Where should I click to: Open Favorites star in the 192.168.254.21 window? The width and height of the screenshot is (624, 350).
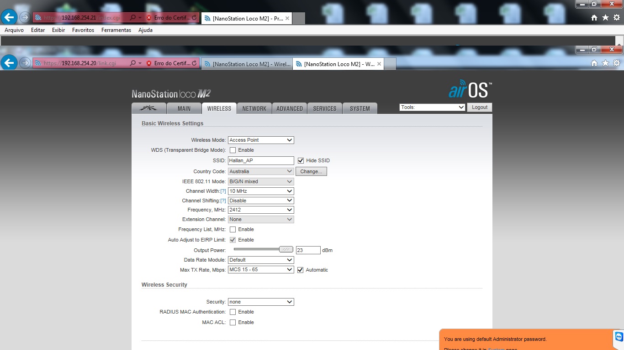pyautogui.click(x=606, y=18)
